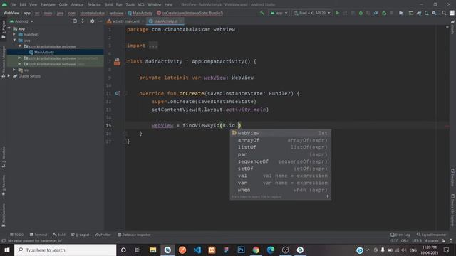Run the app with green play button
This screenshot has height=256, width=456.
[338, 13]
